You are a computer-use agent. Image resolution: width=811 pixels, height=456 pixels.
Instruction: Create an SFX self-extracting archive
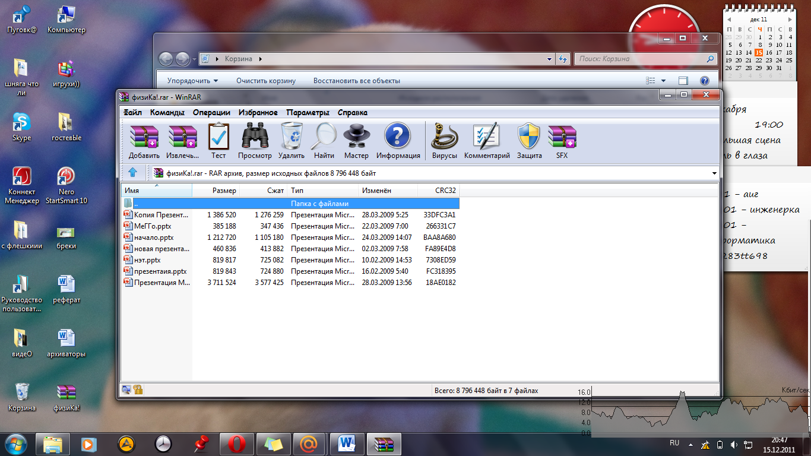(562, 141)
